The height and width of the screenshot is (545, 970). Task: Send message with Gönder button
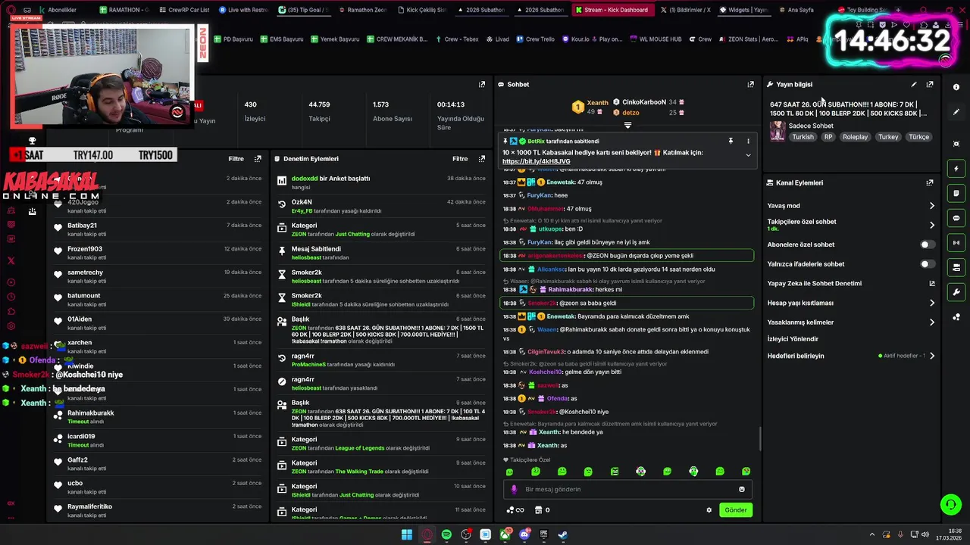point(736,510)
